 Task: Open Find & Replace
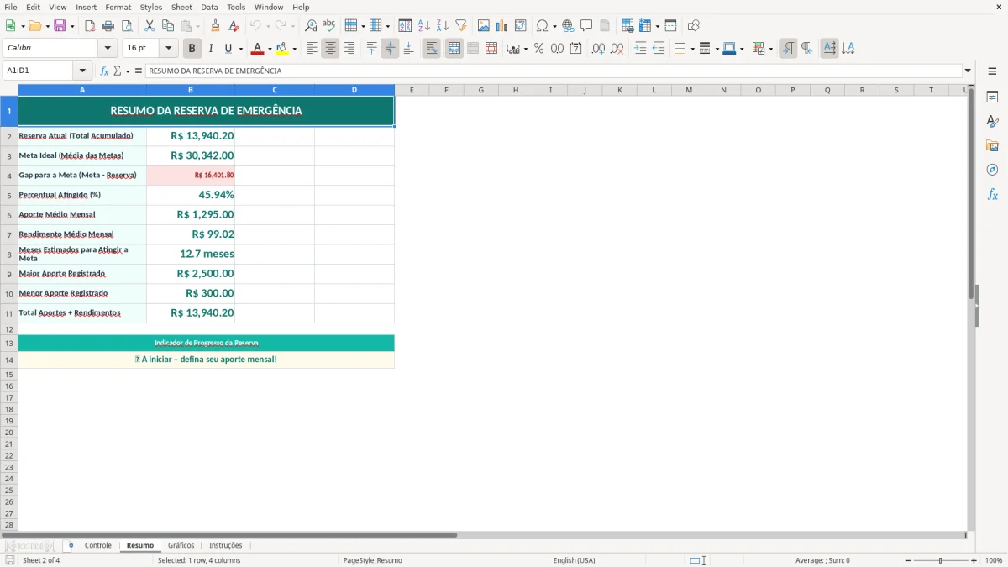(311, 26)
